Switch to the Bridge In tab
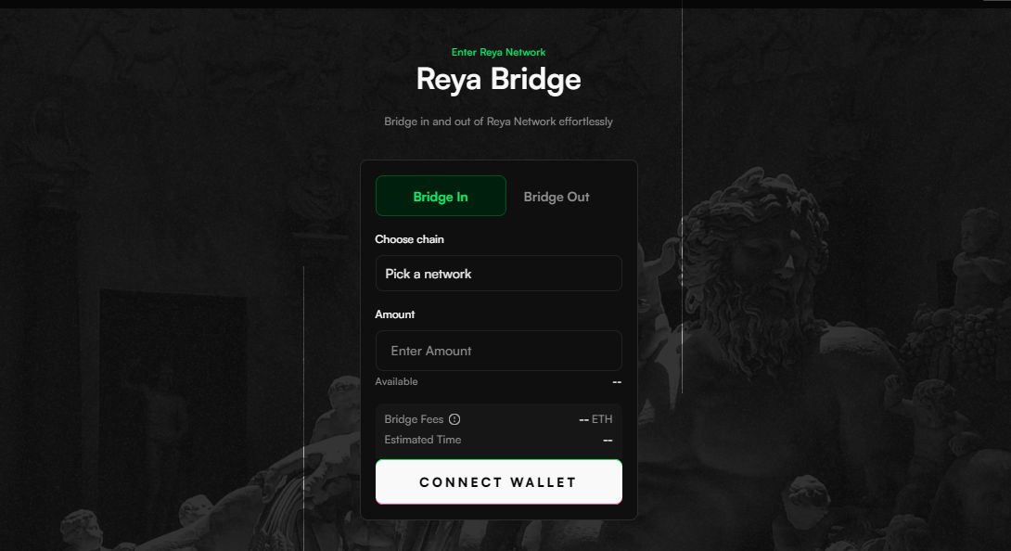Image resolution: width=1011 pixels, height=551 pixels. tap(441, 196)
